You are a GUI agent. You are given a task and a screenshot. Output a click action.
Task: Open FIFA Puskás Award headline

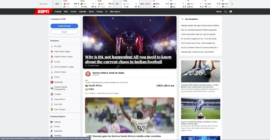click(x=198, y=43)
